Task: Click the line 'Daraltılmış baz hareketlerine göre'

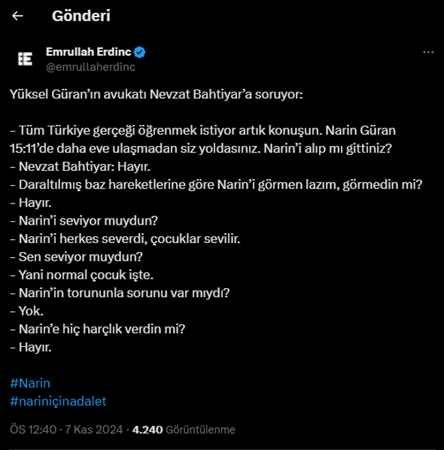Action: tap(216, 184)
